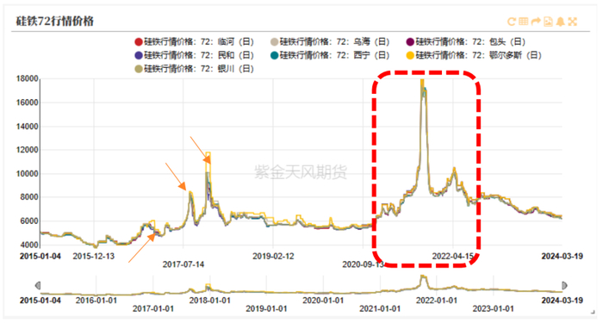
Task: Expand chart to fullscreen icon
Action: pos(573,22)
